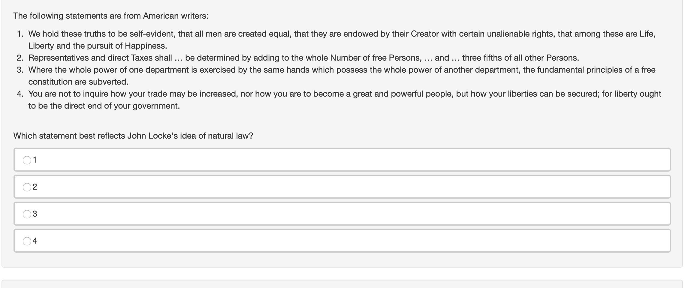Click the phrase "three fifths of all other Persons"
Screen dimensions: 685x288
tap(520, 58)
